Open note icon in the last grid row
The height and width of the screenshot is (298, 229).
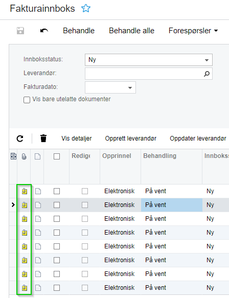38,288
